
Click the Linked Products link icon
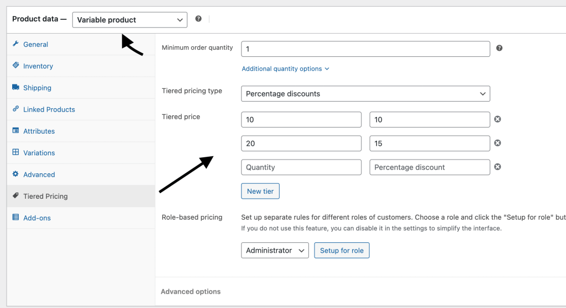tap(15, 109)
